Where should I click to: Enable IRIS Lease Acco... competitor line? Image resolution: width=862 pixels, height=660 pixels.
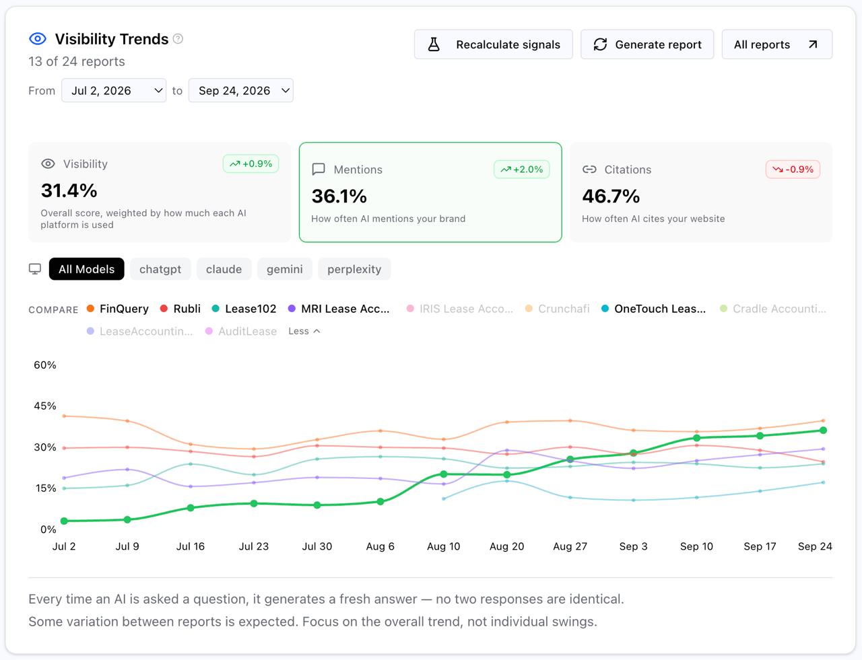(460, 309)
